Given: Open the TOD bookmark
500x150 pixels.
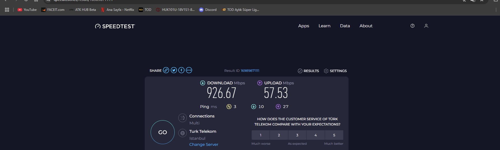Looking at the screenshot, I should [x=145, y=10].
